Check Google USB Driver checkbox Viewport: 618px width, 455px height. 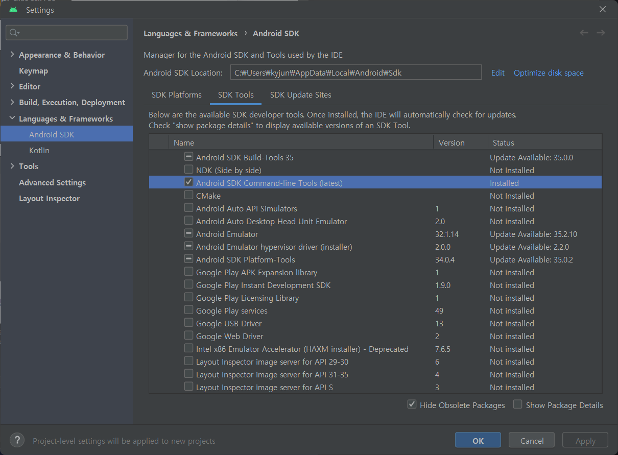tap(188, 323)
